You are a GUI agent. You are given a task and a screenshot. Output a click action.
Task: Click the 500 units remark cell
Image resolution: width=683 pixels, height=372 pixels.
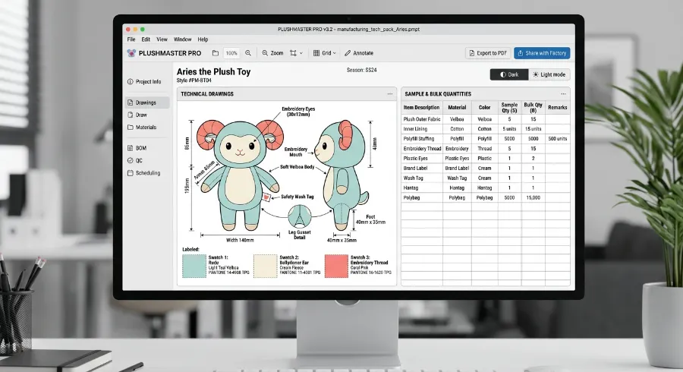click(558, 139)
